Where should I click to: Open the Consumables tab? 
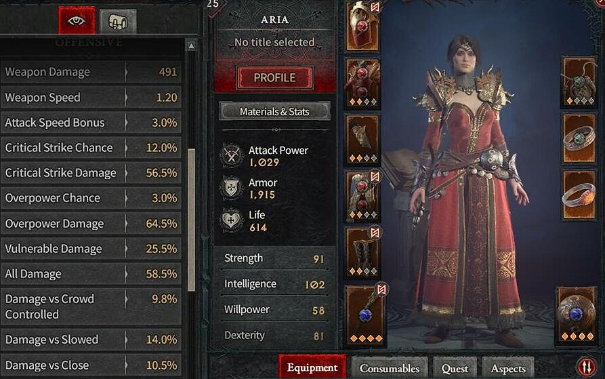click(390, 368)
